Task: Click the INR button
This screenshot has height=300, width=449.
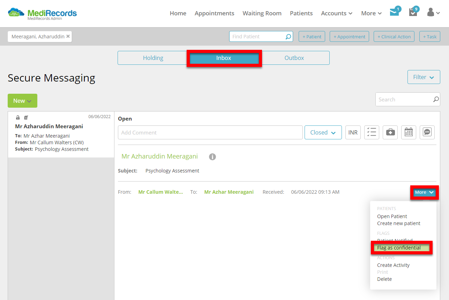Action: (353, 132)
